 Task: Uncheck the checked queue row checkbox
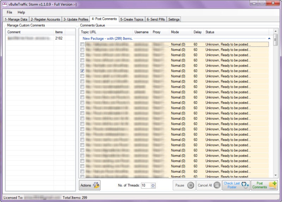[82, 71]
